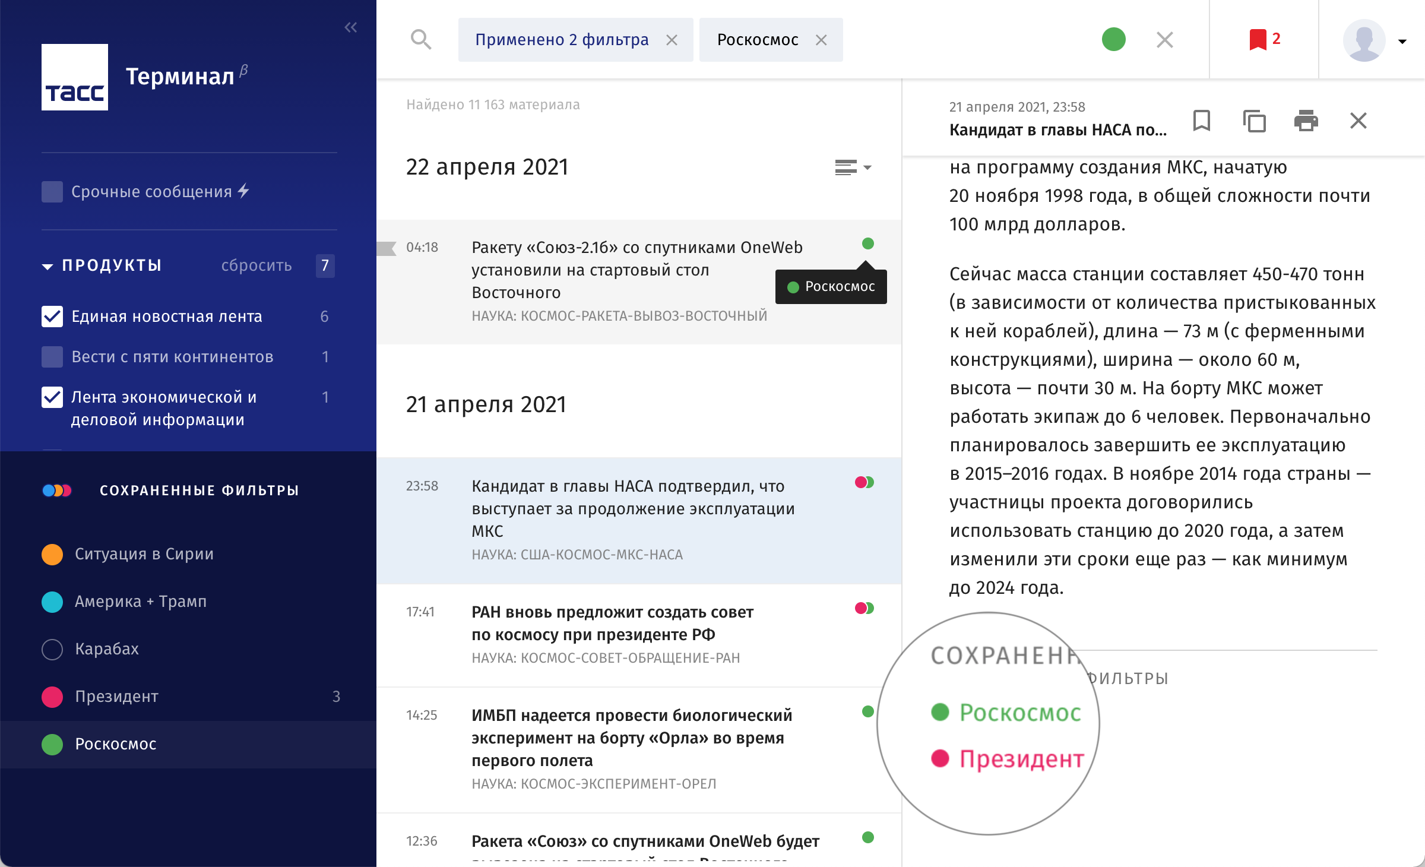
Task: Click tags НАУКА: КОСМОС-СОВЕТ-ОБРАЩЕНИЕ-РАН
Action: (x=606, y=658)
